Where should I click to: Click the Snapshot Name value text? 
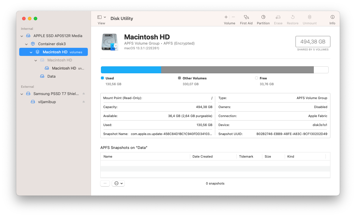click(x=171, y=134)
